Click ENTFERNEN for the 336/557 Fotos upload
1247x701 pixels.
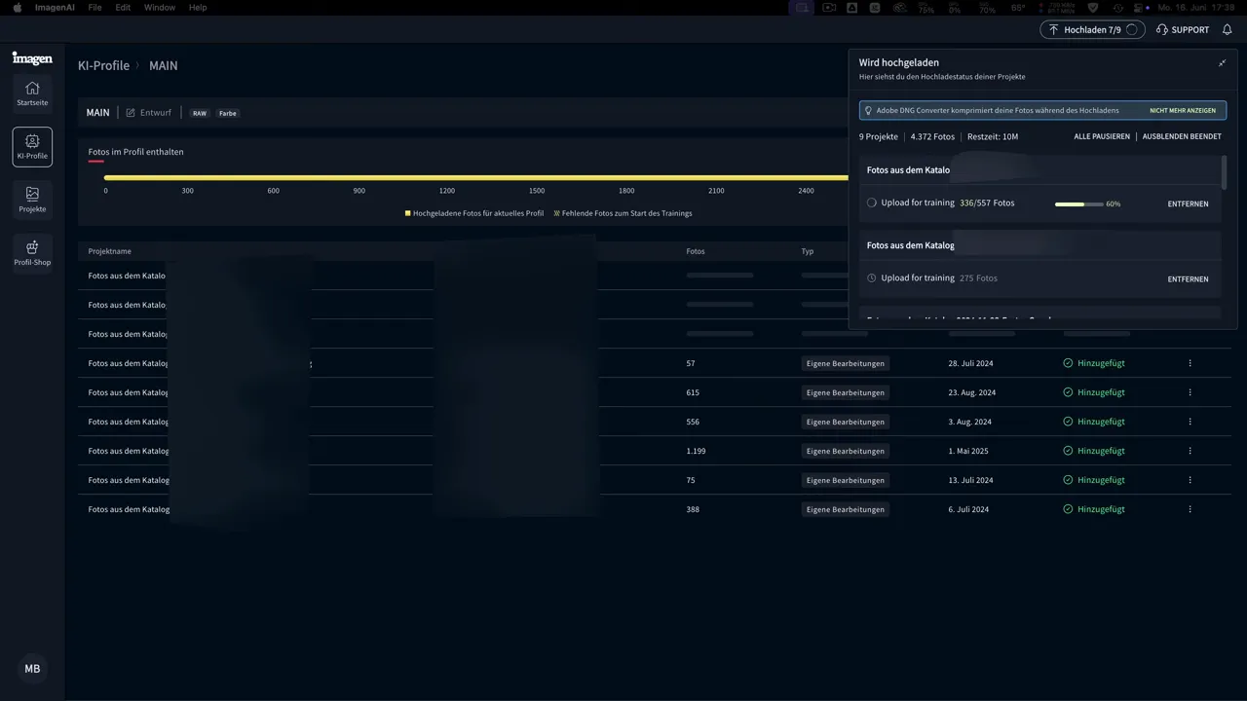coord(1188,203)
